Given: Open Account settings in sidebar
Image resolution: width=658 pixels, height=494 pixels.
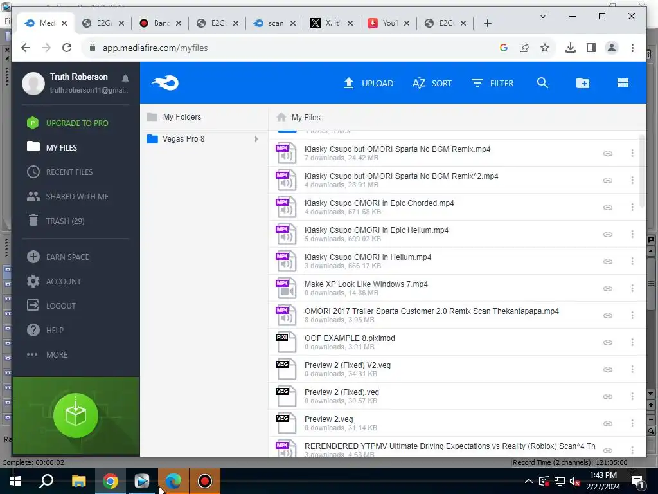Looking at the screenshot, I should tap(54, 281).
